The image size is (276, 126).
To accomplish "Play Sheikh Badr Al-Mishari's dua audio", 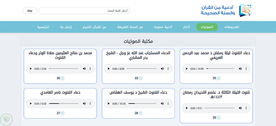I will click(109, 69).
